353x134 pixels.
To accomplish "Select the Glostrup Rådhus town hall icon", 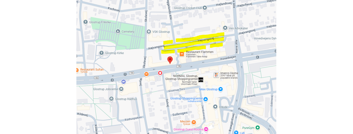I will [111, 99].
